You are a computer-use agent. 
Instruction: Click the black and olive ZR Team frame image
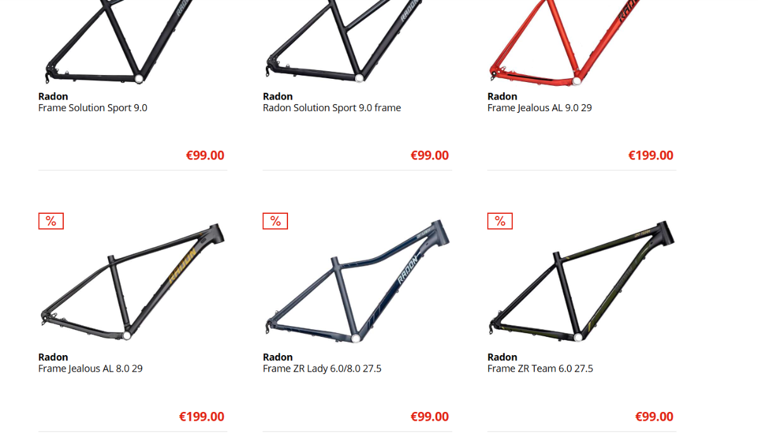point(581,282)
